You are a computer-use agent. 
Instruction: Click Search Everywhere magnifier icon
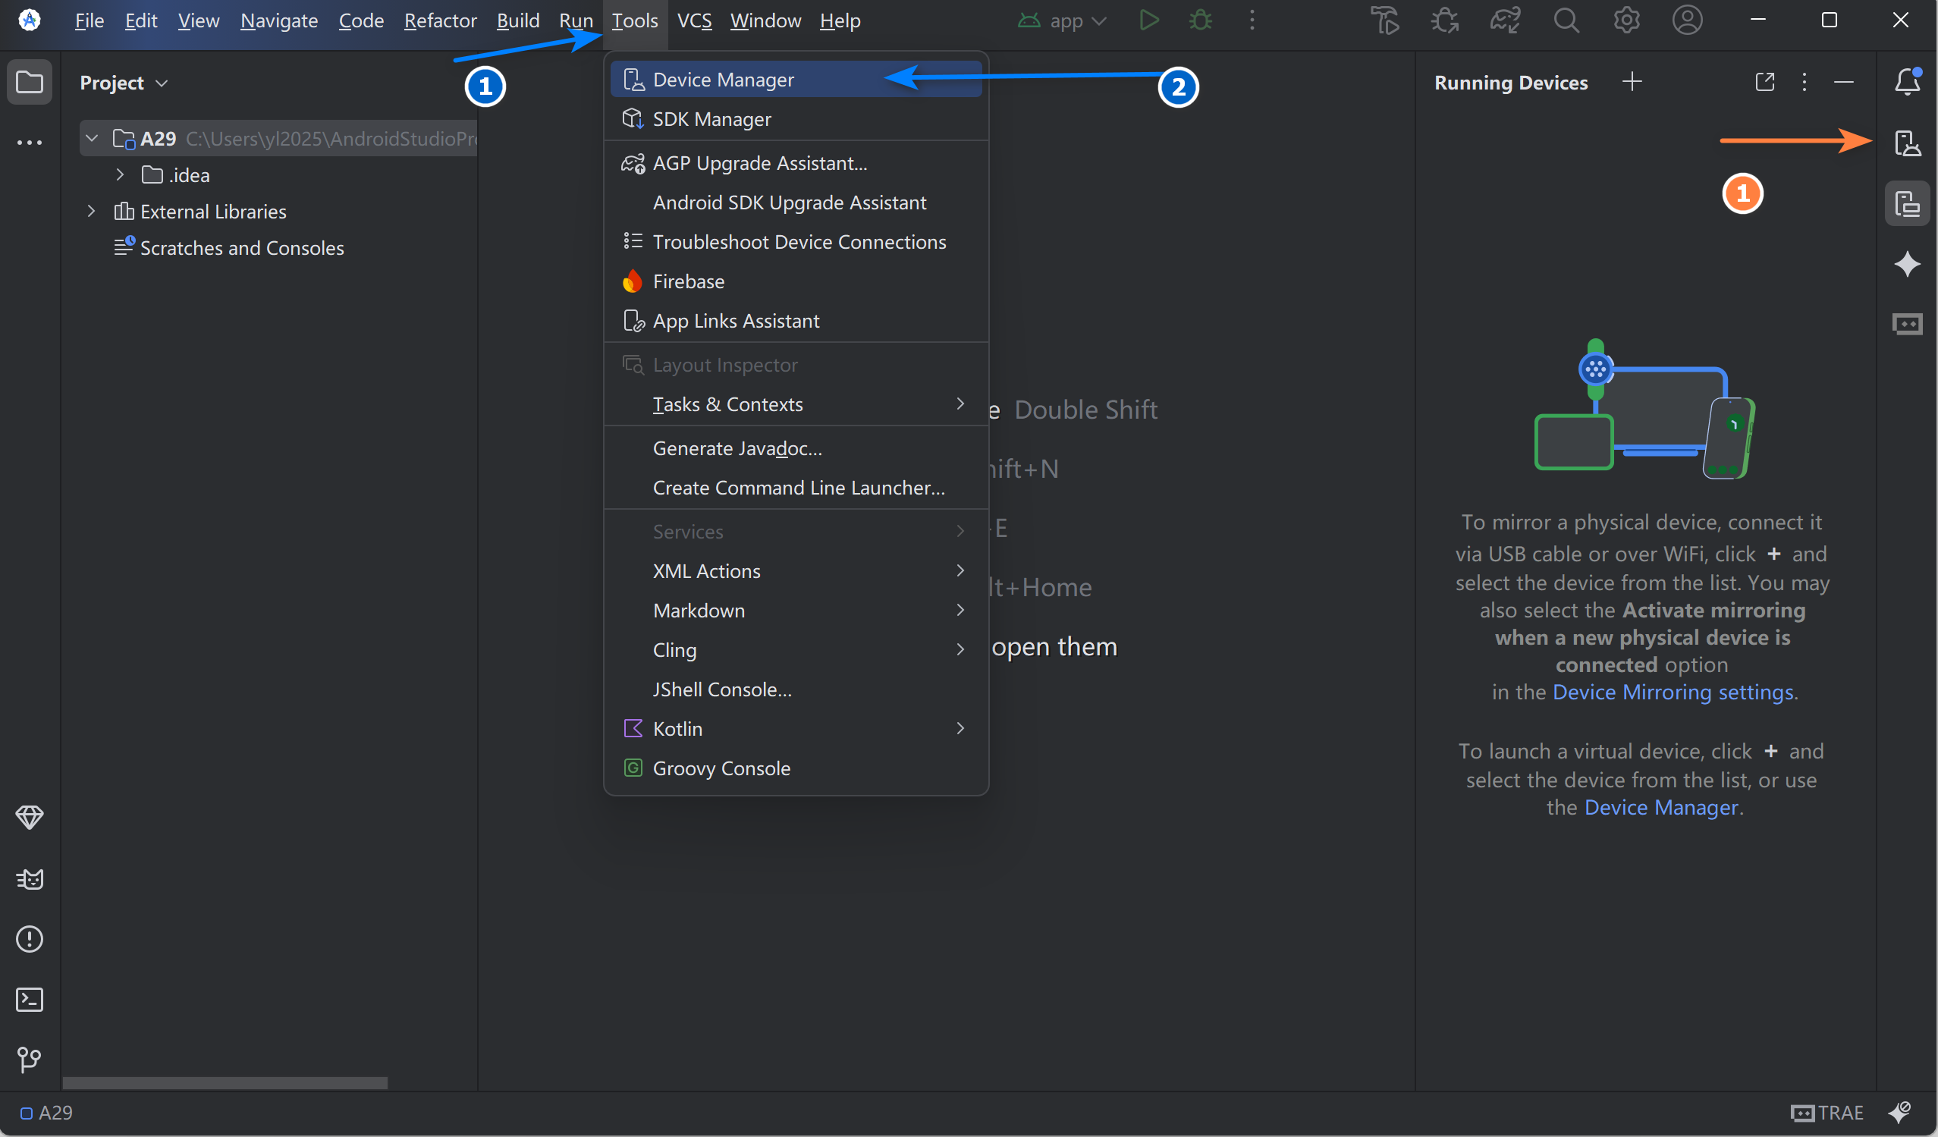click(x=1566, y=20)
